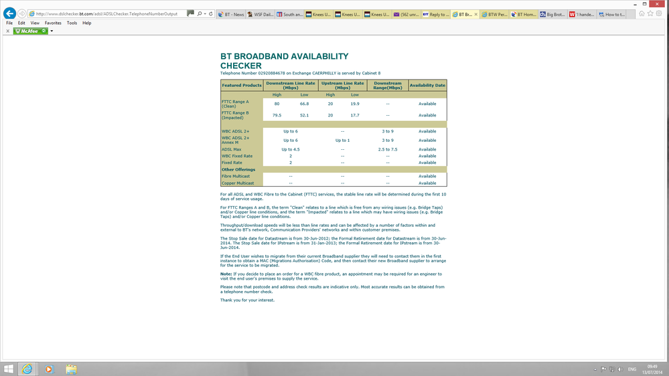Click inside the URL address field

tap(106, 13)
